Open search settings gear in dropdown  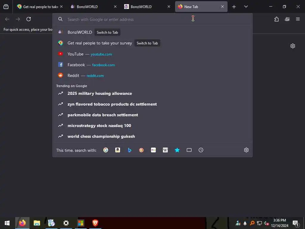(x=246, y=150)
